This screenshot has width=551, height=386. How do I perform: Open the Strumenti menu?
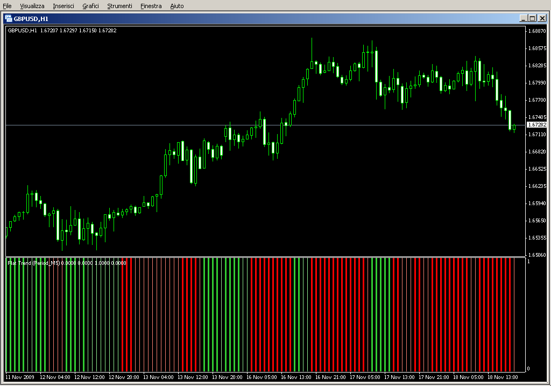tap(119, 6)
